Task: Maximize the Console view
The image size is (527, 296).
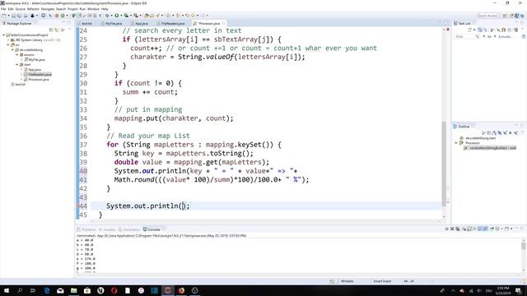Action: (x=523, y=229)
